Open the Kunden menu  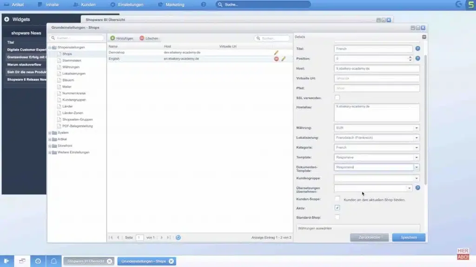pos(85,5)
